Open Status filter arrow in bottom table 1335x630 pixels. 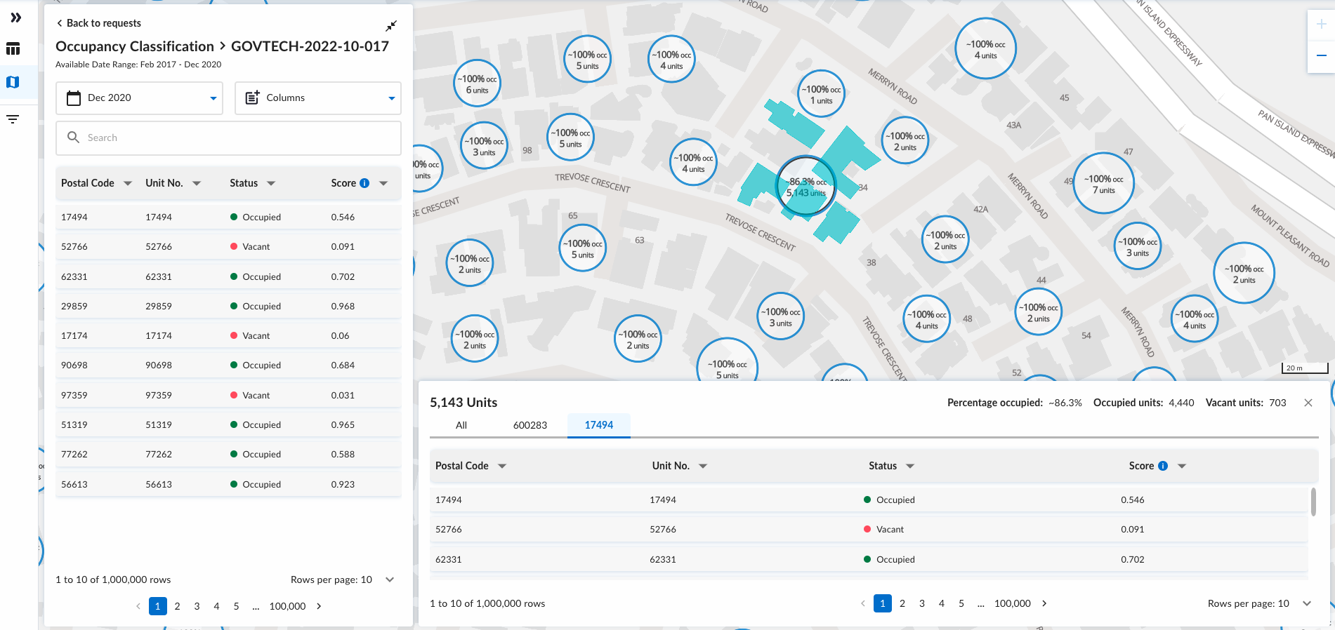coord(910,466)
